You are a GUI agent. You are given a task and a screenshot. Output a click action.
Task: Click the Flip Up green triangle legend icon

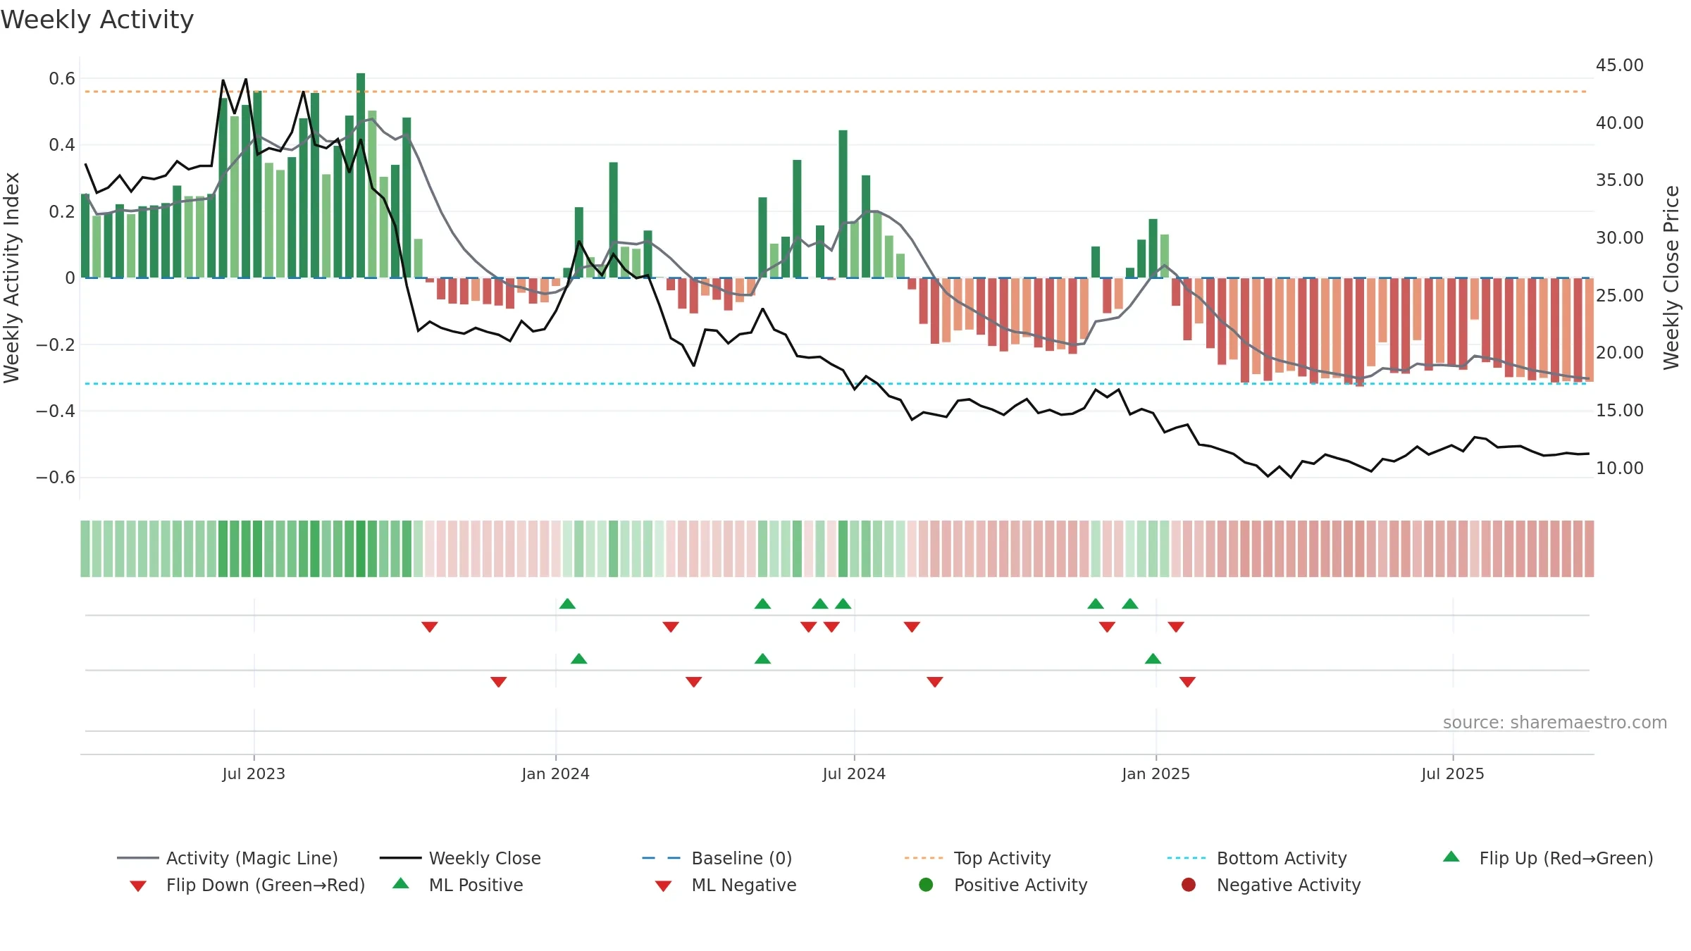1451,857
